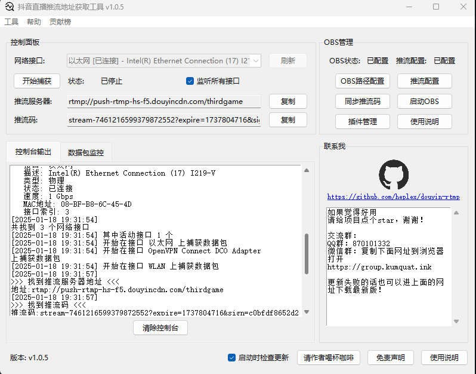Click the GitHub logo icon
Image resolution: width=476 pixels, height=374 pixels.
coord(394,174)
